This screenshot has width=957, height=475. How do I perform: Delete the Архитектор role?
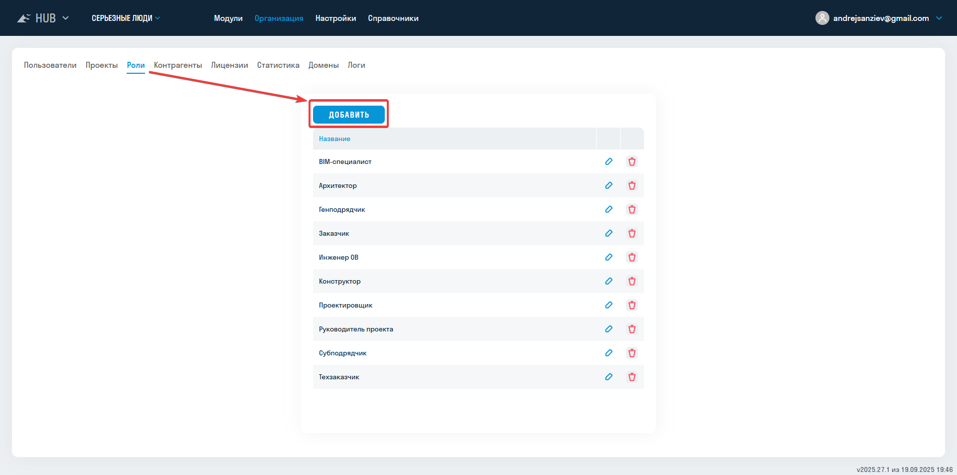(632, 185)
